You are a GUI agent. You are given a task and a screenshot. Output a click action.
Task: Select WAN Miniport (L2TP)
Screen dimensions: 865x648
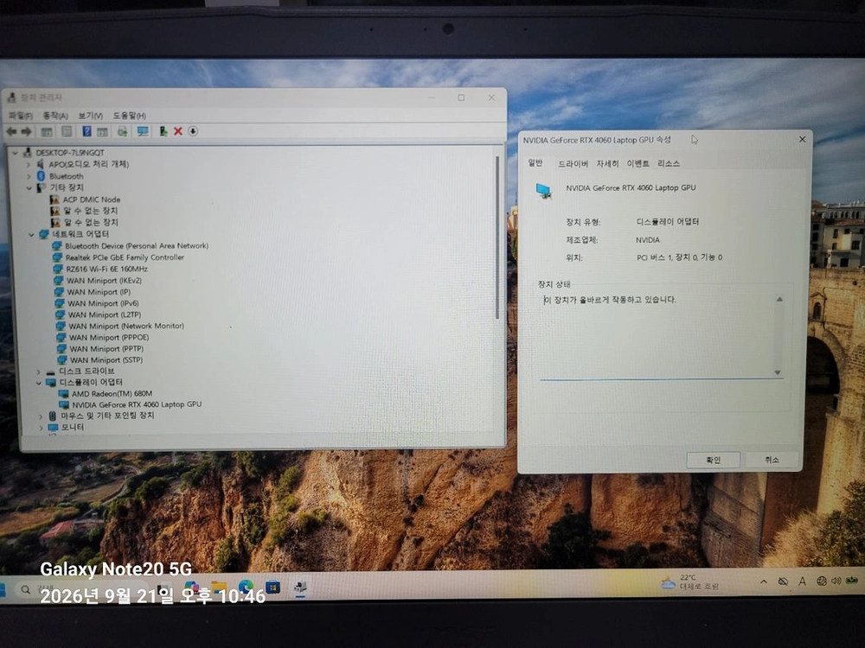pos(99,314)
